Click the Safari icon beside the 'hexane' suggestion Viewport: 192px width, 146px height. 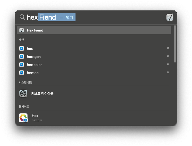click(22, 73)
